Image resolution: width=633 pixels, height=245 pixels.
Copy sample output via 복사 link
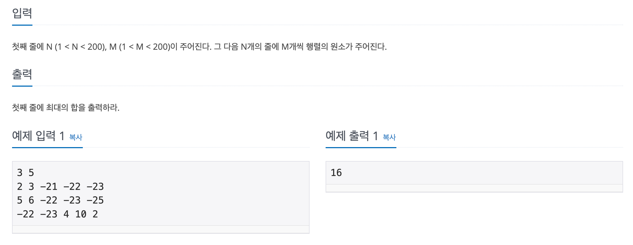point(389,137)
